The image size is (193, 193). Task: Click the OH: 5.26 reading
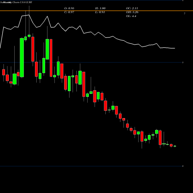click(x=132, y=12)
